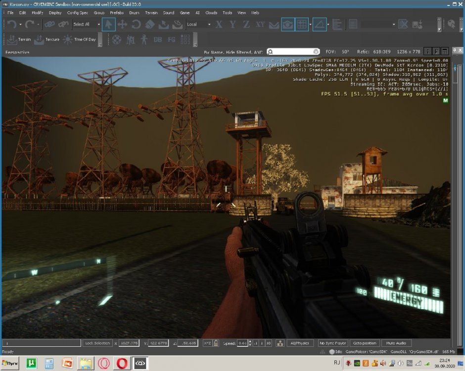Image resolution: width=465 pixels, height=371 pixels.
Task: Open the Redo history dropdown arrow
Action: [x=38, y=24]
